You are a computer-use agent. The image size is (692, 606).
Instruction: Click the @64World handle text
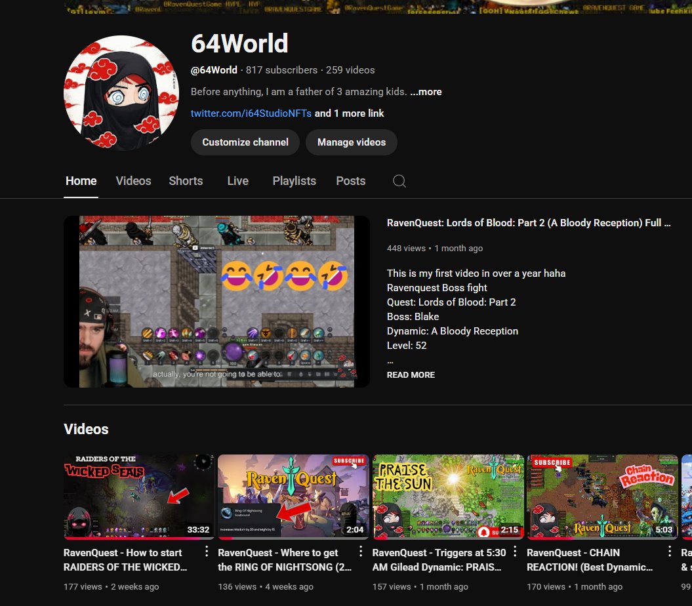[214, 70]
